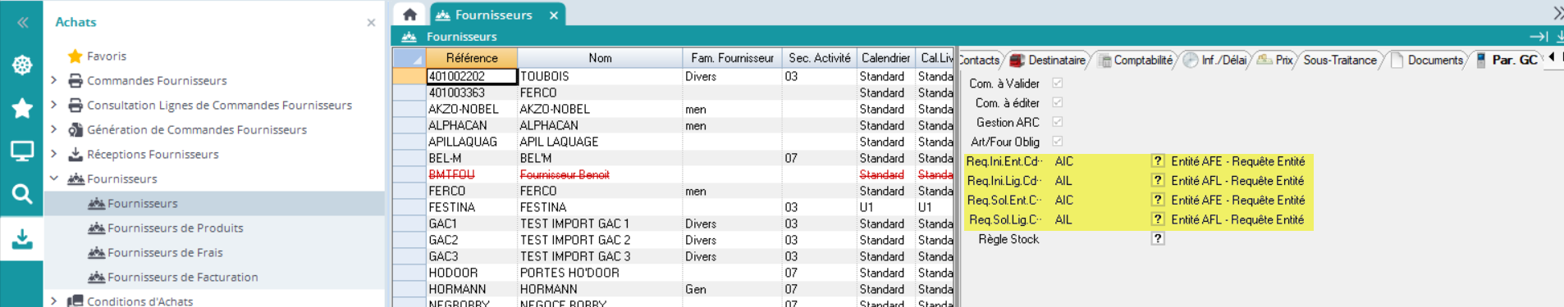This screenshot has width=1564, height=307.
Task: Open Règle Stock lookup question mark
Action: (x=1157, y=239)
